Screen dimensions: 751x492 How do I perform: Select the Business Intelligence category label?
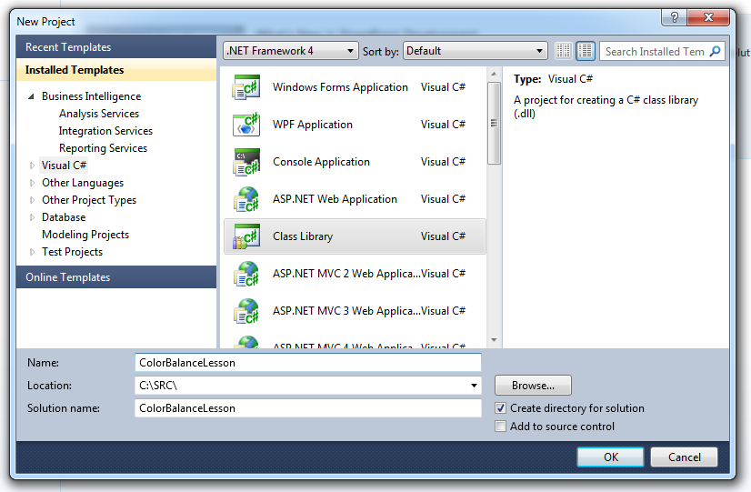pos(91,96)
